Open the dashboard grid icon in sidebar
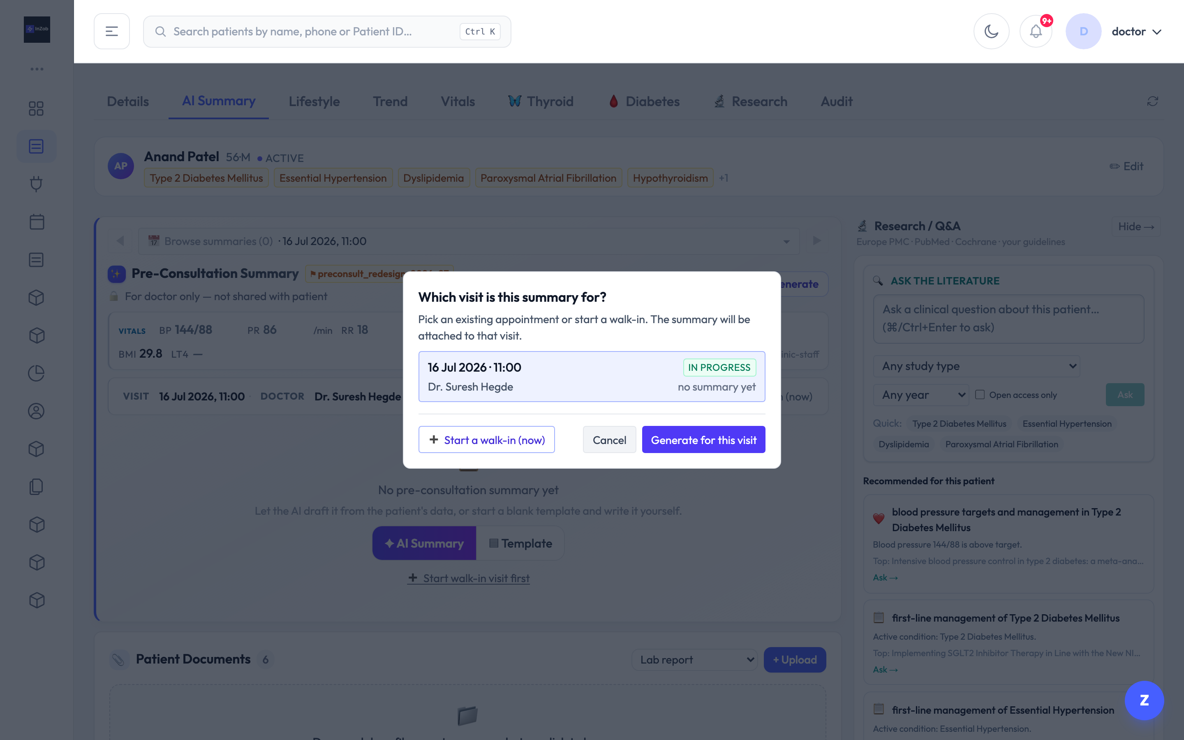 click(x=36, y=108)
